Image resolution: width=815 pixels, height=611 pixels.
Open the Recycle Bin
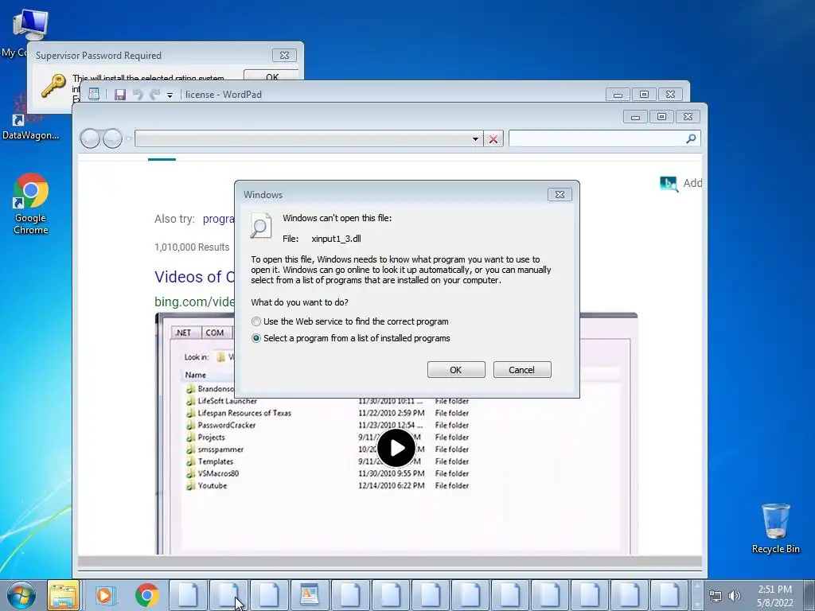(775, 528)
